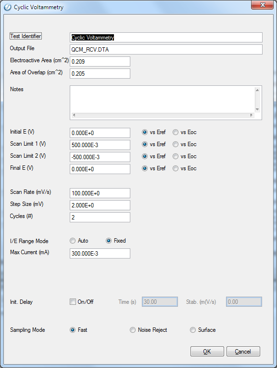Click the Notes horizontal scroll right arrow
Image resolution: width=277 pixels, height=368 pixels.
point(252,115)
